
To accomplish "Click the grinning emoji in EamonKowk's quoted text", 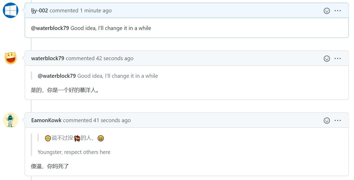I will (101, 138).
